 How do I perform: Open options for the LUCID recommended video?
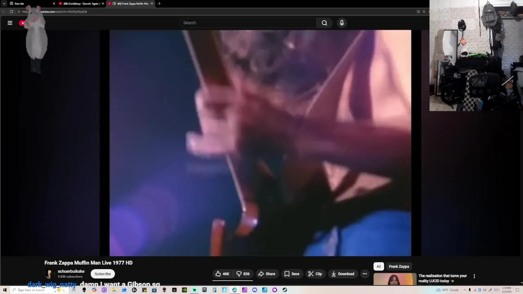coord(474,276)
